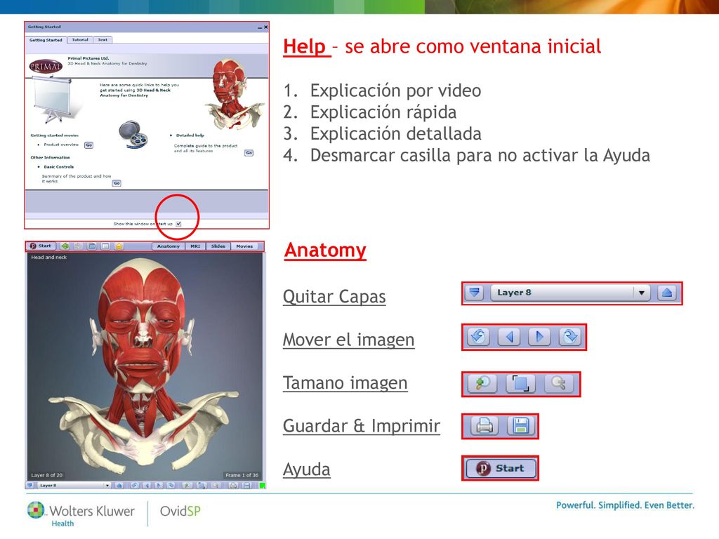Click the 'Explicación por video' list item
The width and height of the screenshot is (719, 539).
(396, 91)
